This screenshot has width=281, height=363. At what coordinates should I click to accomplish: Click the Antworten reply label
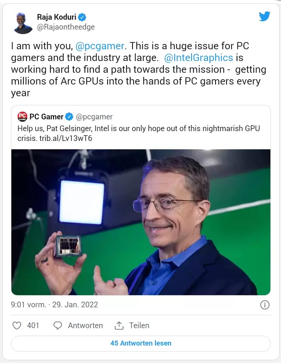[86, 325]
